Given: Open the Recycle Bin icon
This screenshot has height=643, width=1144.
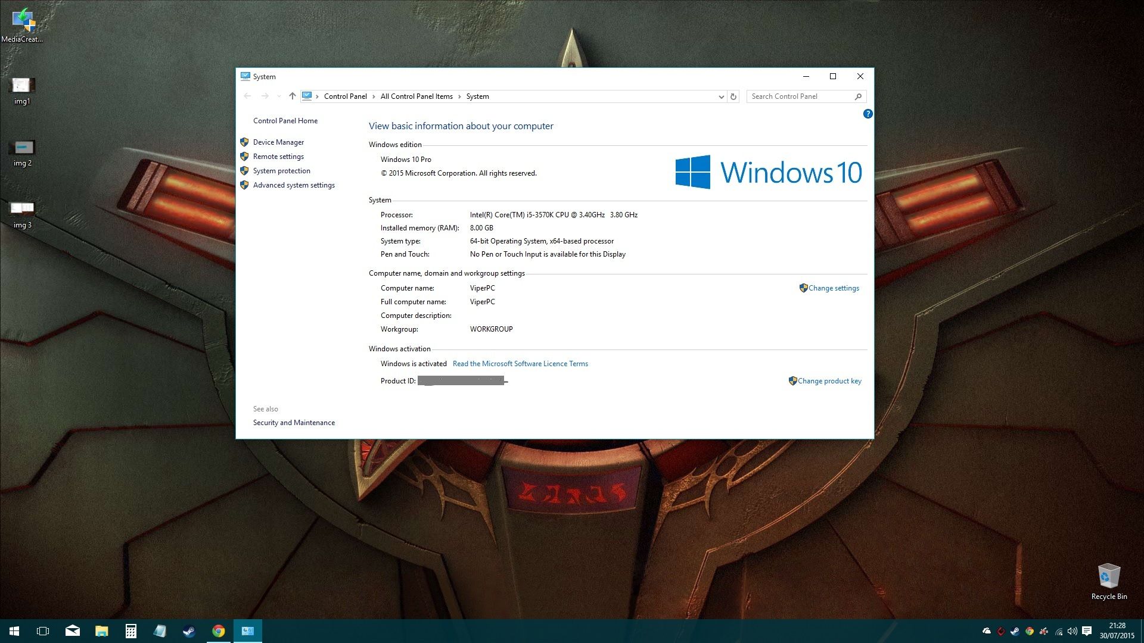Looking at the screenshot, I should coord(1109,582).
